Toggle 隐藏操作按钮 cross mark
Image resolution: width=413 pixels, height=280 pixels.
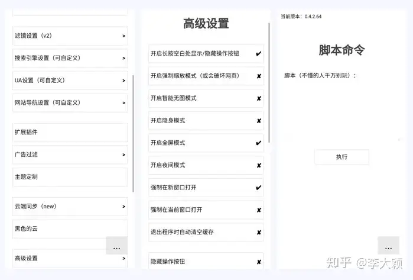click(259, 262)
